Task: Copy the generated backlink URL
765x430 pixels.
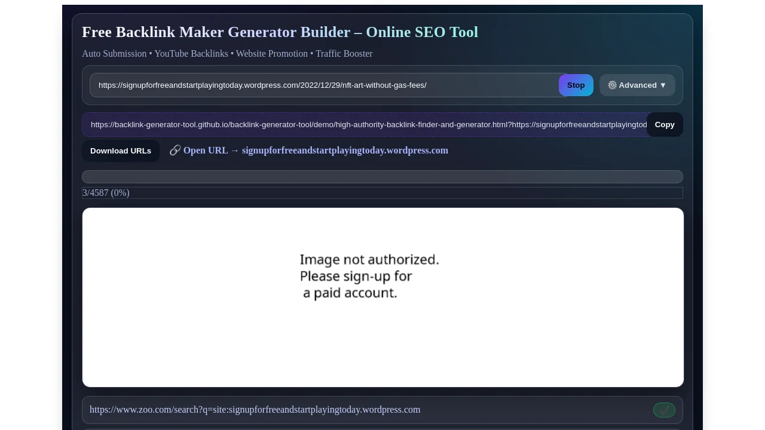Action: tap(665, 125)
